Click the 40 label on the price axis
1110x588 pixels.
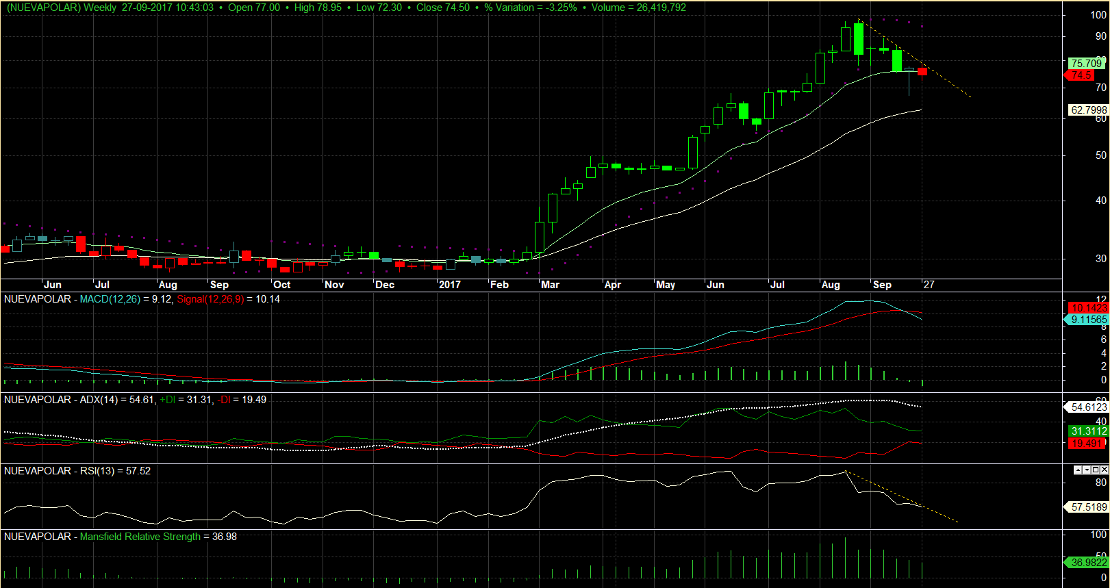pyautogui.click(x=1101, y=201)
